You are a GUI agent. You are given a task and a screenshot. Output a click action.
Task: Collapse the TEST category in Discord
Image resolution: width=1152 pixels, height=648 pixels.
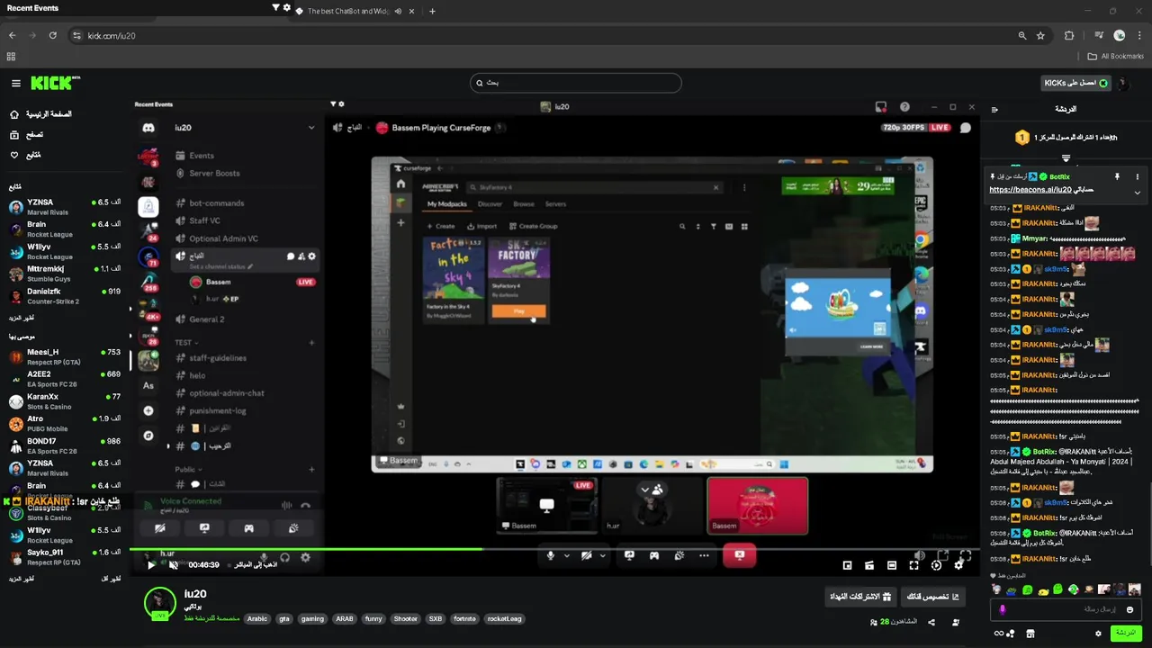pyautogui.click(x=184, y=342)
